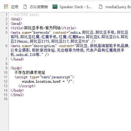131x131 pixels.
Task: Click the DOCTYPE html line in source
Action: pyautogui.click(x=25, y=15)
